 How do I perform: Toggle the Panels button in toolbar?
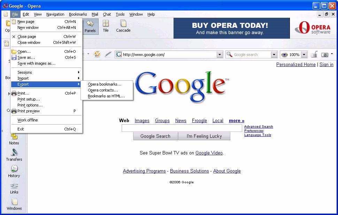tap(90, 26)
